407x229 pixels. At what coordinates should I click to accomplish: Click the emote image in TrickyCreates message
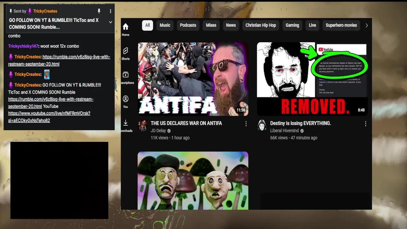tap(46, 74)
